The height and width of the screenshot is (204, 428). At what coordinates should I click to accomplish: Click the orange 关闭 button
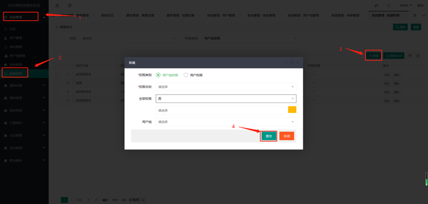pyautogui.click(x=286, y=136)
